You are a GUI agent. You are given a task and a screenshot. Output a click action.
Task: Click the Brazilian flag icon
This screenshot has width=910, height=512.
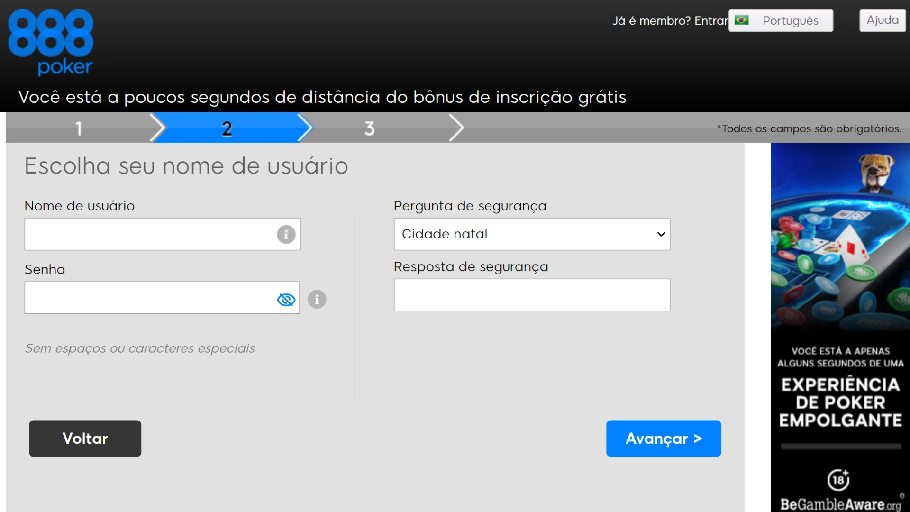pyautogui.click(x=742, y=20)
